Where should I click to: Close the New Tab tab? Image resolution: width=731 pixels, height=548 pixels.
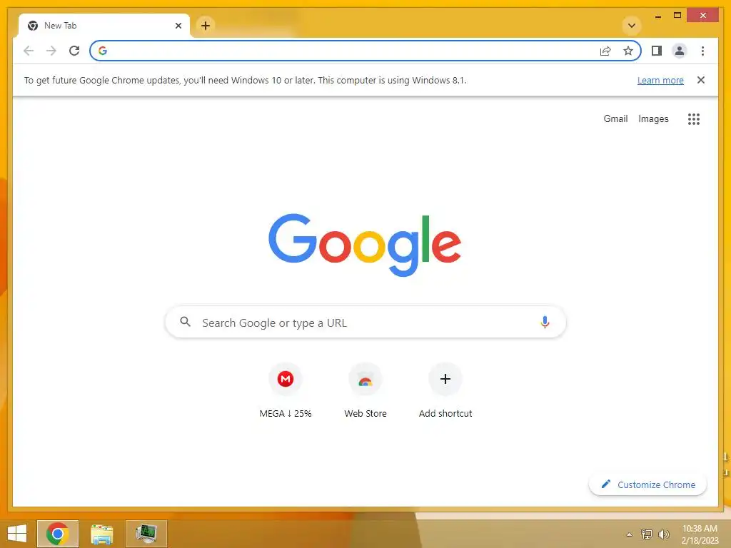[x=178, y=26]
